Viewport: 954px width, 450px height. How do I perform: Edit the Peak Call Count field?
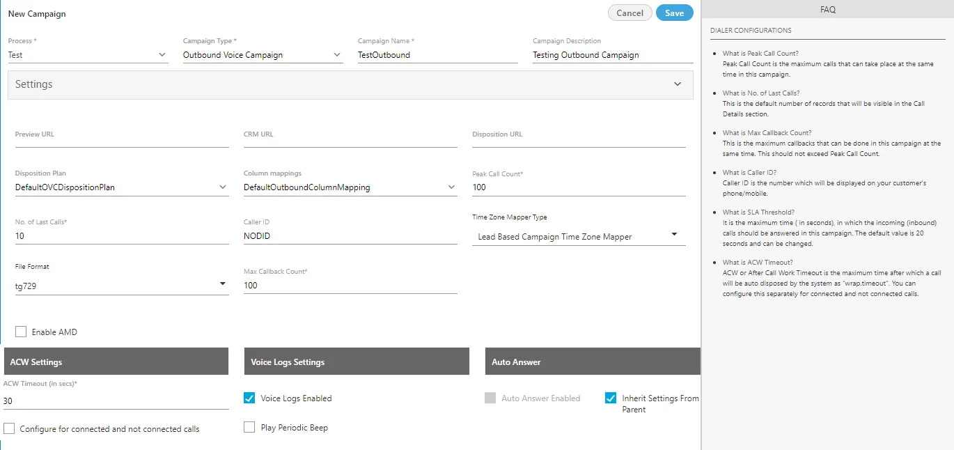pyautogui.click(x=579, y=187)
